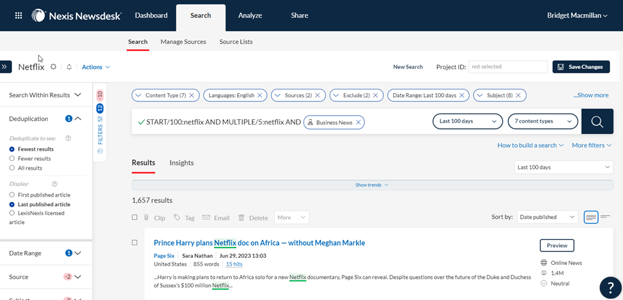
Task: Click the alert bell icon
Action: tap(69, 67)
